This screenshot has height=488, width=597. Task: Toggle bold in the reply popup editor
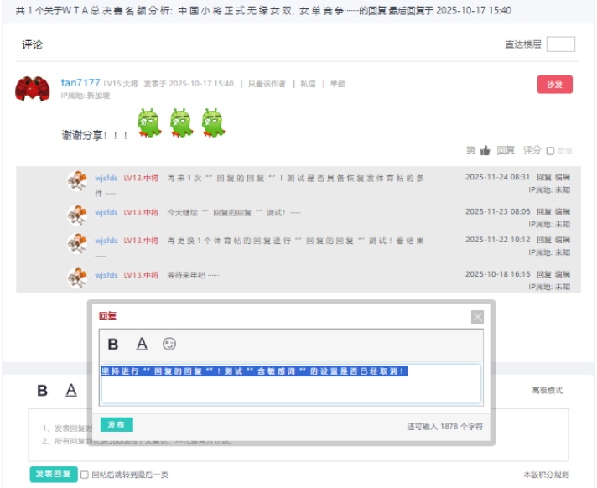(x=113, y=344)
